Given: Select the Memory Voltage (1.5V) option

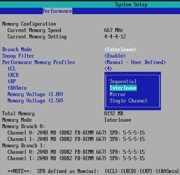Looking at the screenshot, I should coord(35,100).
